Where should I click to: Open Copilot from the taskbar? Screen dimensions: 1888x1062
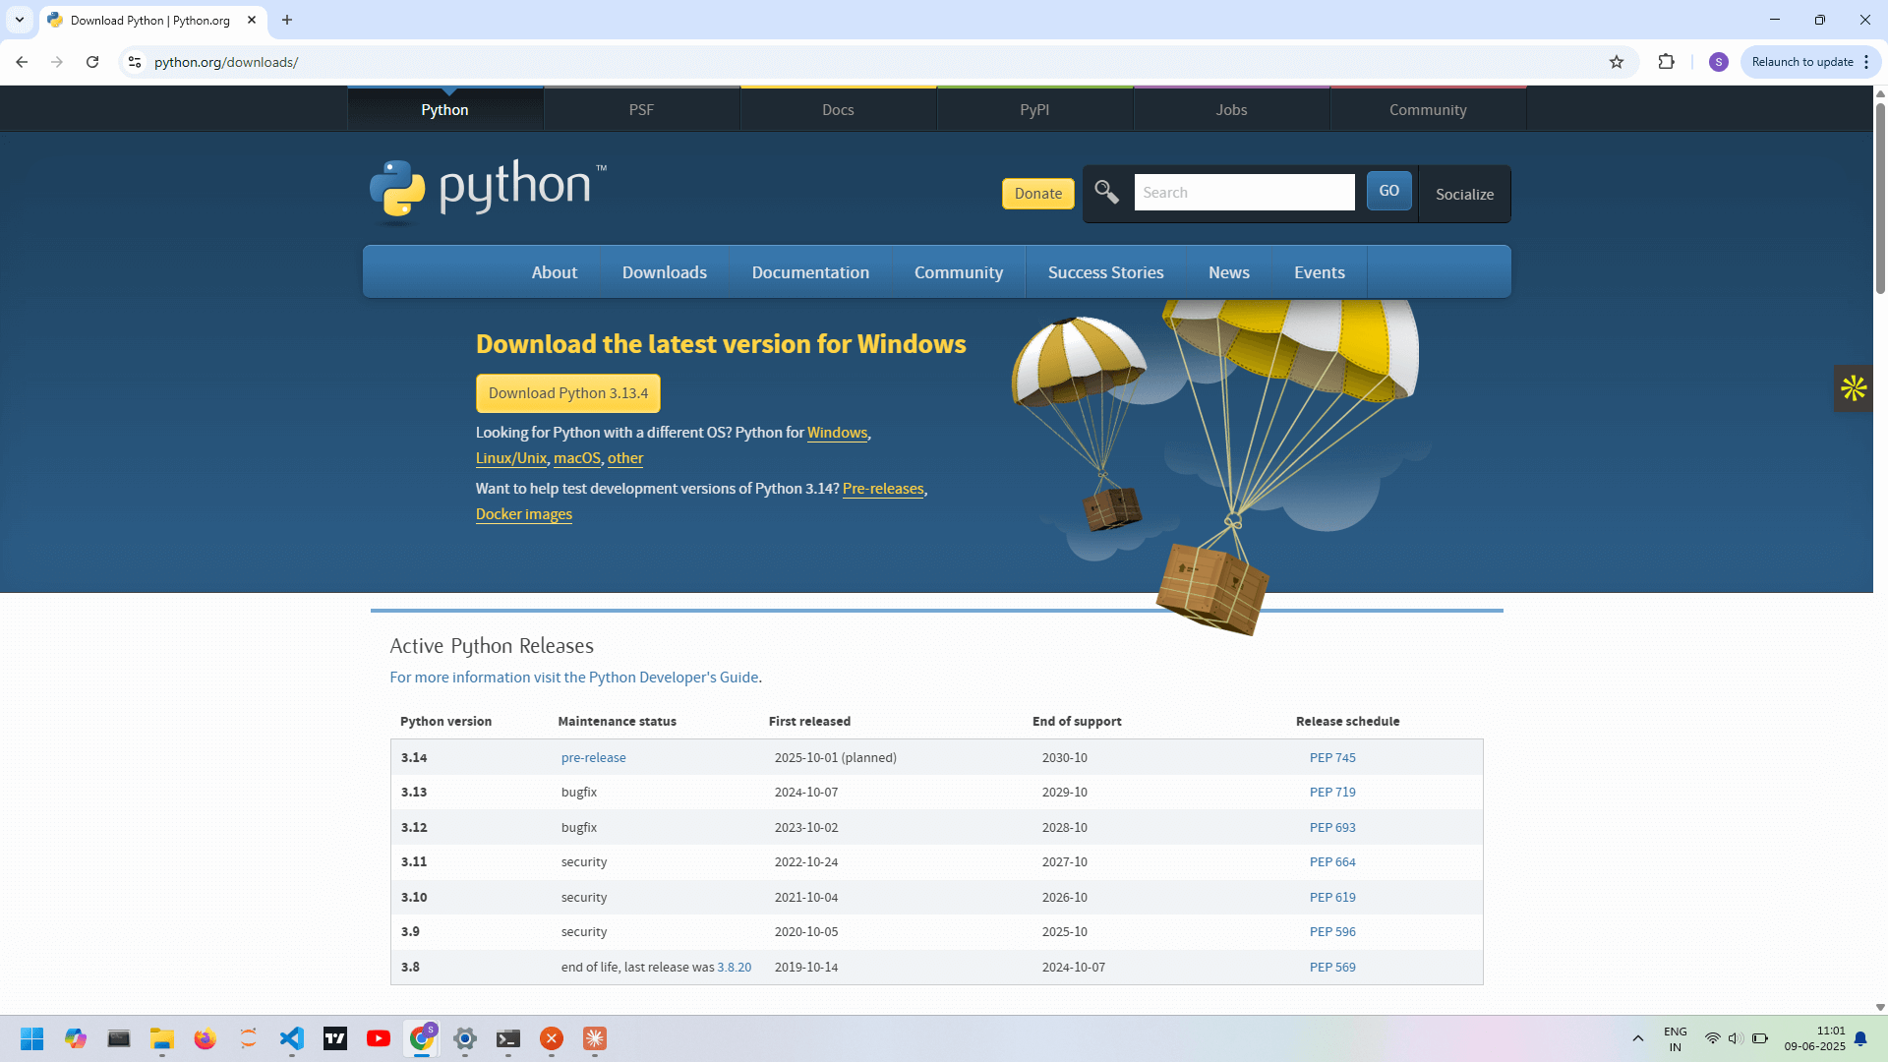click(x=76, y=1038)
